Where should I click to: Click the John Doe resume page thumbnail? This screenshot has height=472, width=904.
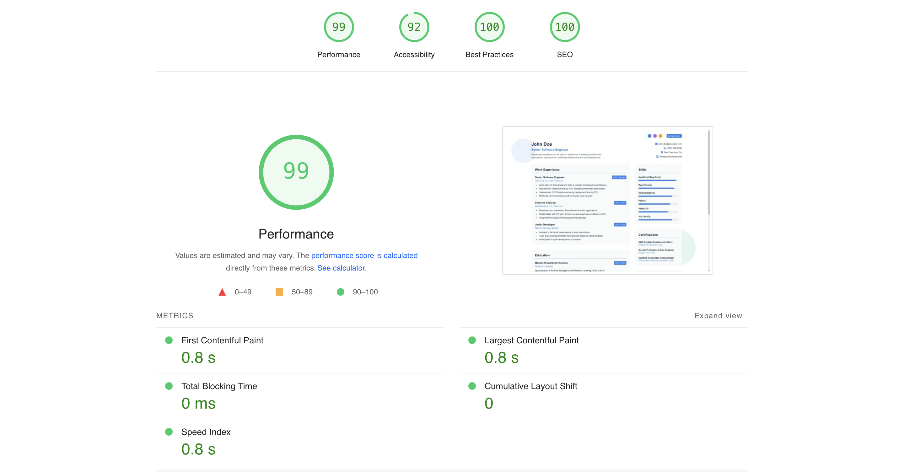point(607,201)
